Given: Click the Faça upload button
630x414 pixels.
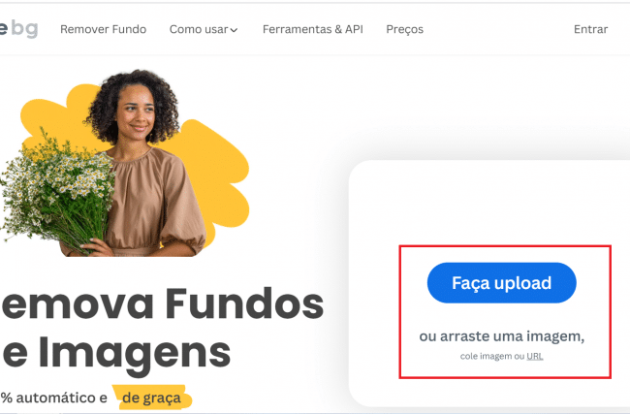Looking at the screenshot, I should 501,283.
